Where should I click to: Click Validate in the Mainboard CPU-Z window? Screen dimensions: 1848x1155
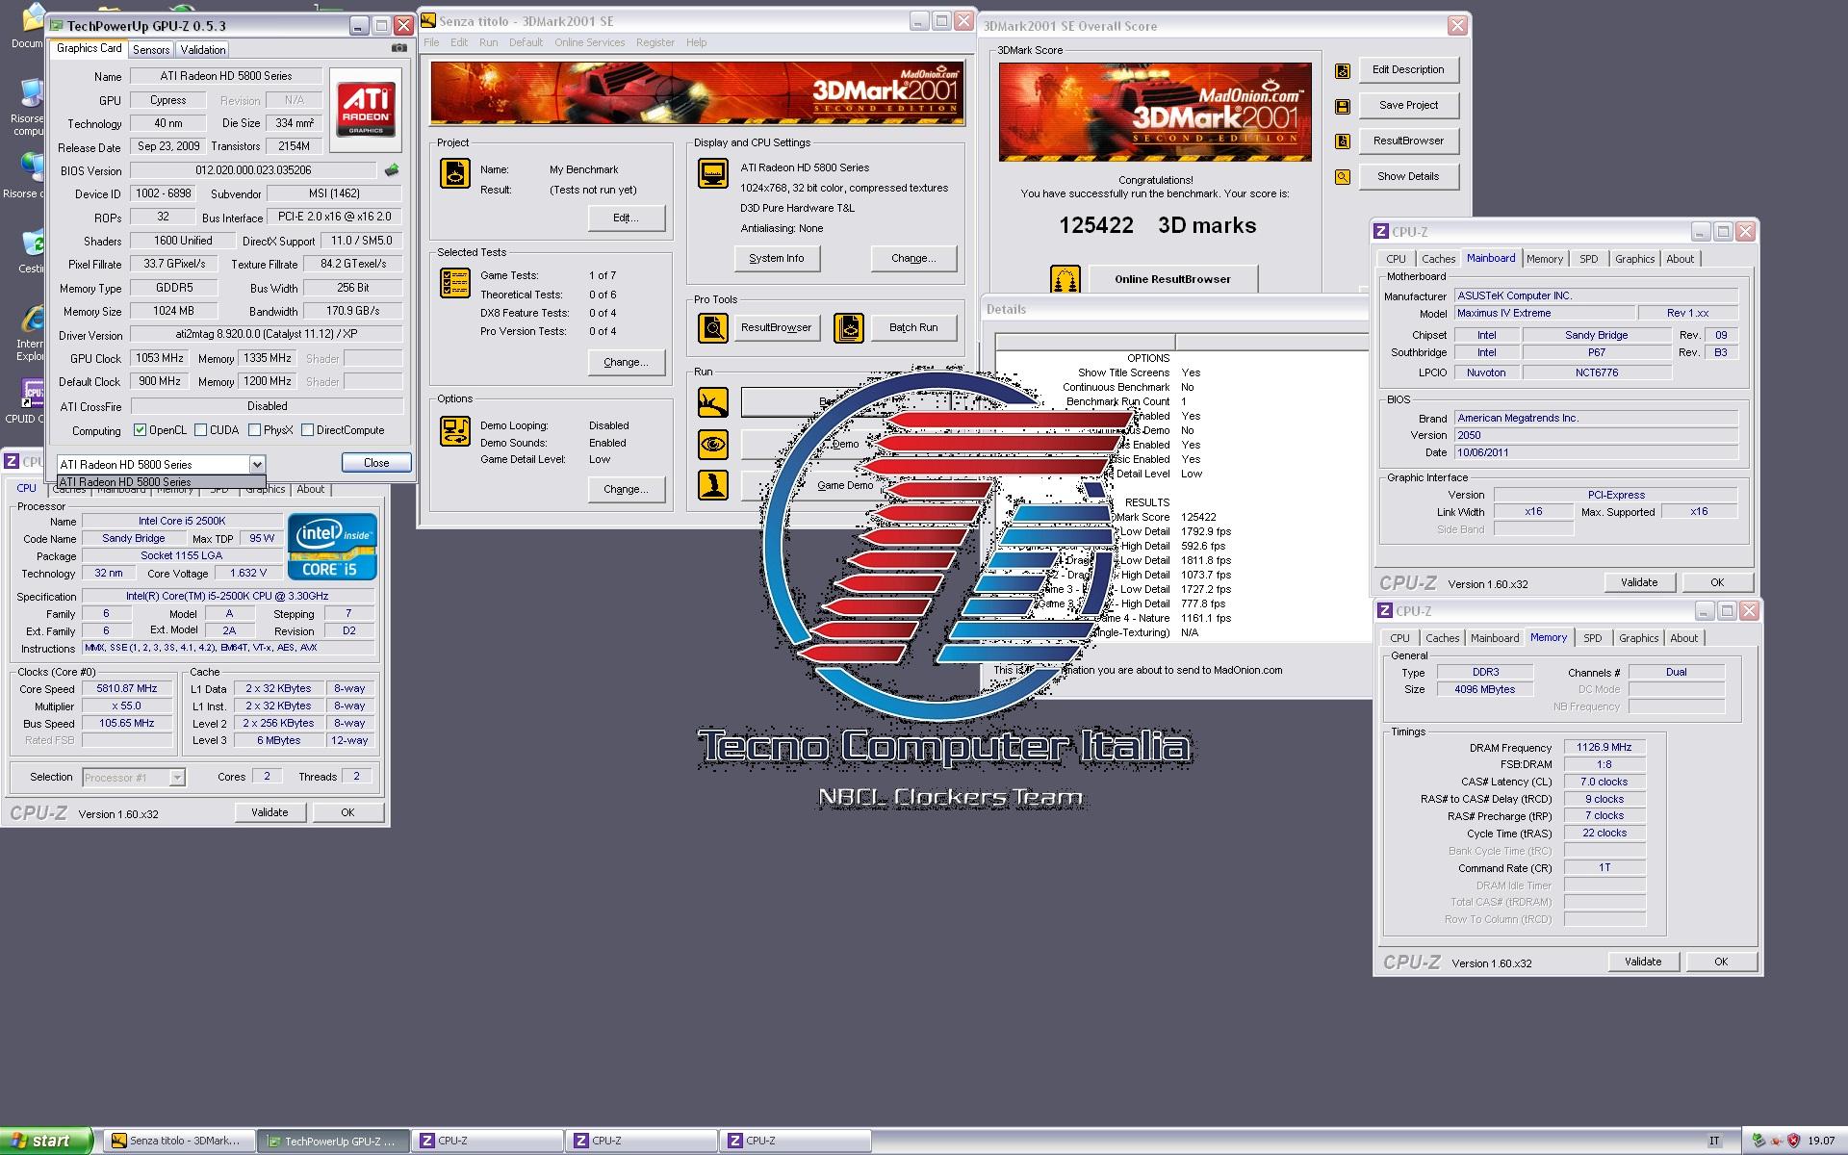coord(1639,582)
